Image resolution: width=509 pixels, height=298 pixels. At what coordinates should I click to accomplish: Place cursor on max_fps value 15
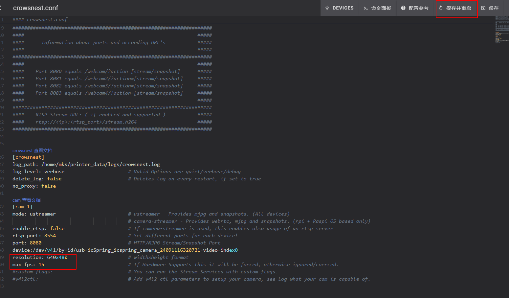[x=41, y=264]
